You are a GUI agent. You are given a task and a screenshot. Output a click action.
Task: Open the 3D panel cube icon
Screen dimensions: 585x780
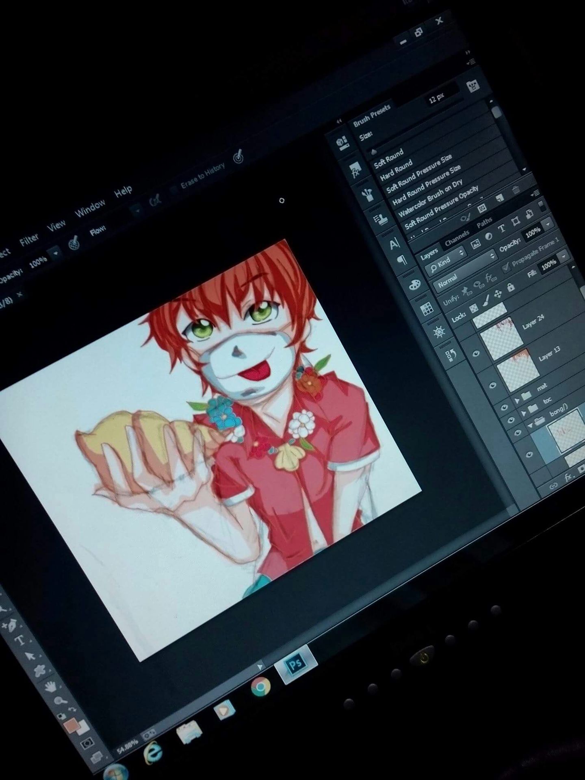[x=342, y=142]
